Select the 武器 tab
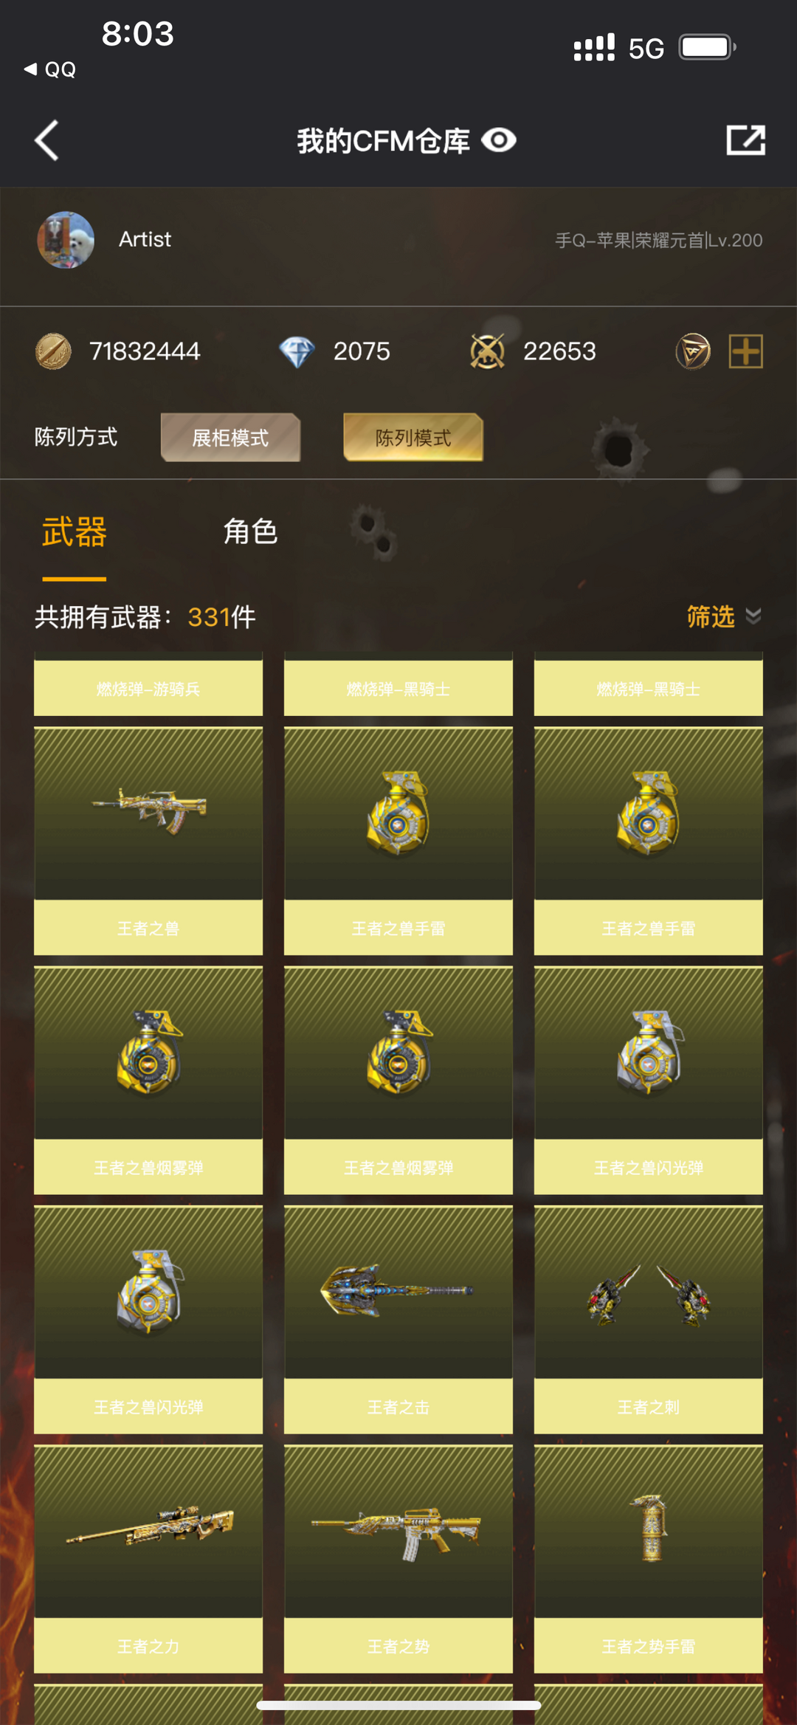 (74, 532)
